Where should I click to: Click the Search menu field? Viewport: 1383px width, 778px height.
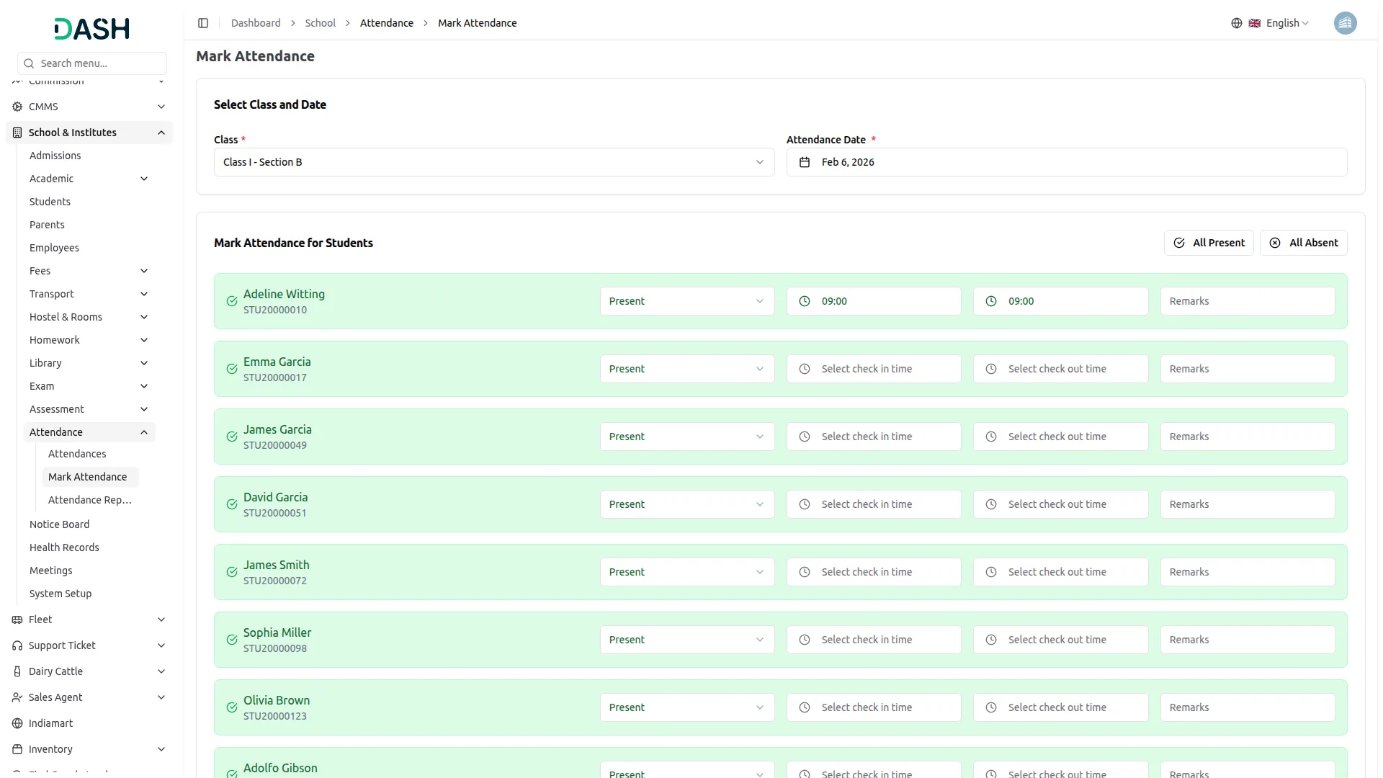pyautogui.click(x=92, y=63)
